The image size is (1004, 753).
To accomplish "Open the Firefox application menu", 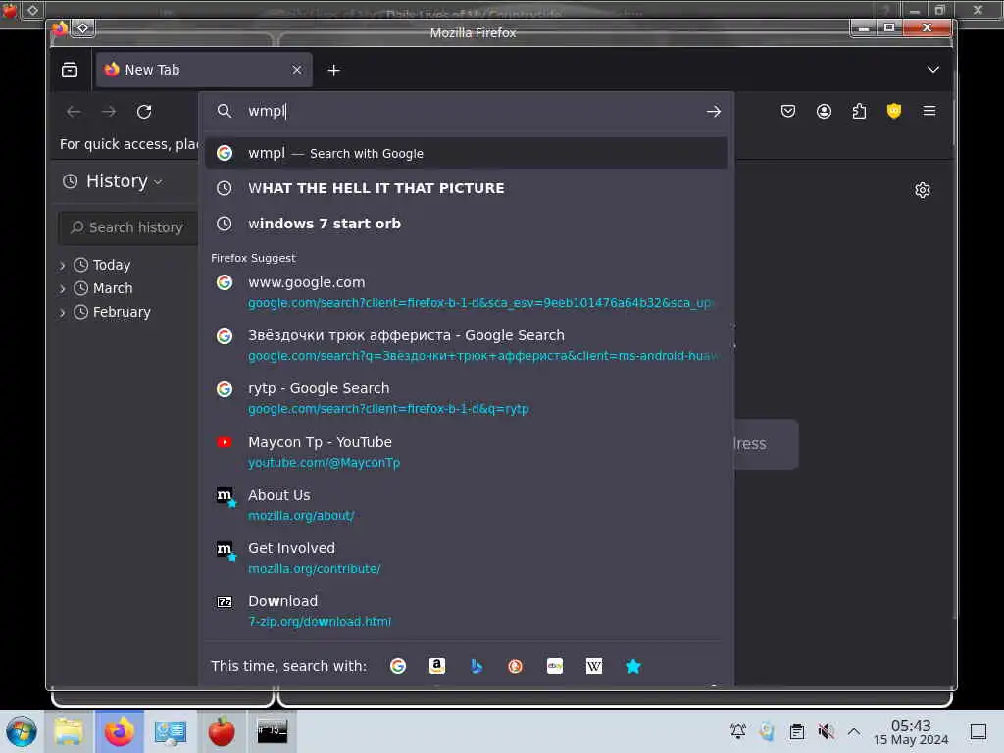I will pyautogui.click(x=929, y=111).
